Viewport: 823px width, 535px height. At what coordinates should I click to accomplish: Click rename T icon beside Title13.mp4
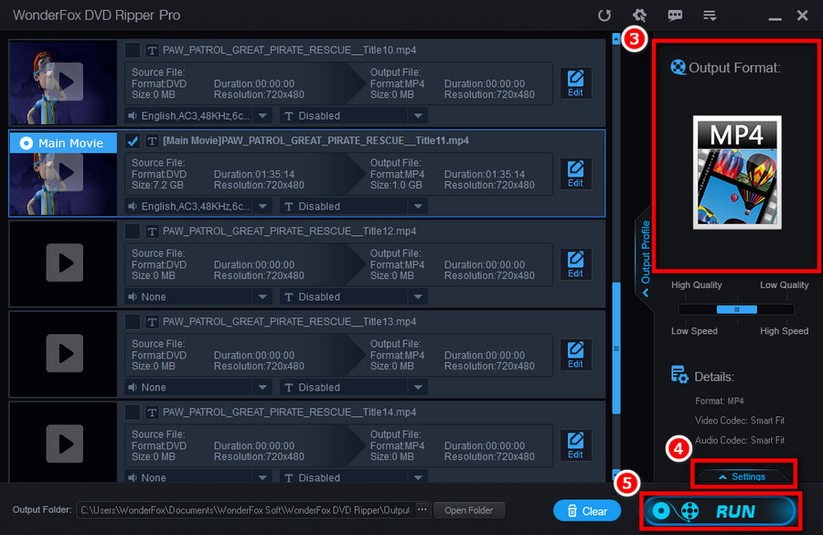152,322
